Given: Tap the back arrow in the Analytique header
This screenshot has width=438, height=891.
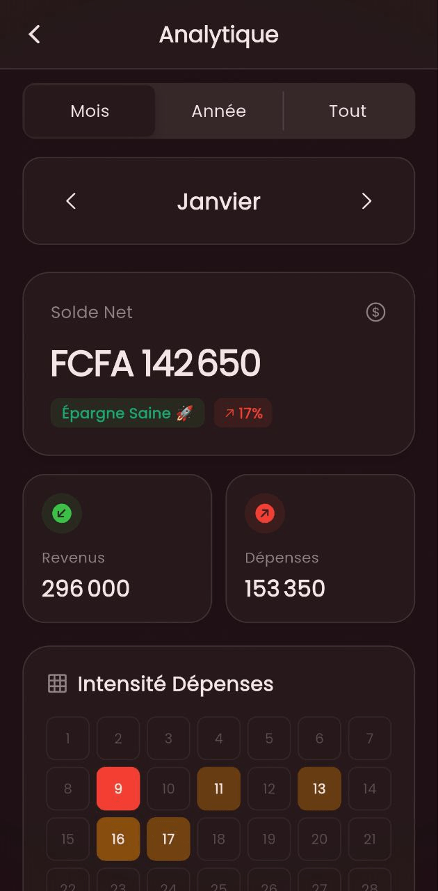Looking at the screenshot, I should [34, 34].
